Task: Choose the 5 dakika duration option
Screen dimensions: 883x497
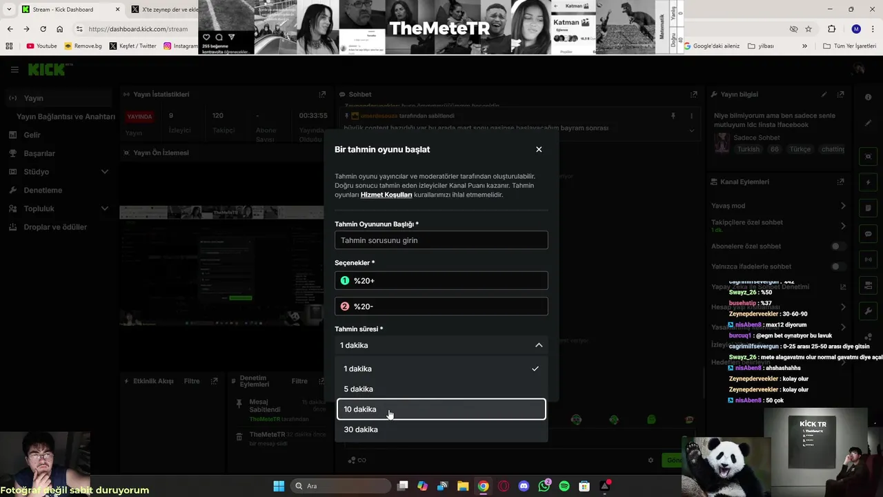Action: point(441,389)
